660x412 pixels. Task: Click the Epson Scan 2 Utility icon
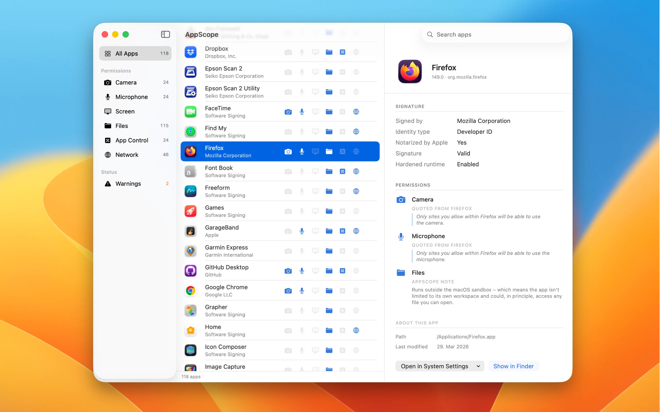coord(190,92)
